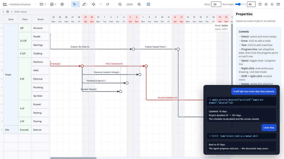Select the Zone column header
The height and width of the screenshot is (159, 284).
11,19
